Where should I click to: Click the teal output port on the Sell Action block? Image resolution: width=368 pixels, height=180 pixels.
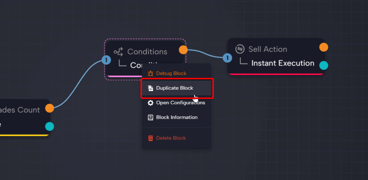pyautogui.click(x=324, y=65)
